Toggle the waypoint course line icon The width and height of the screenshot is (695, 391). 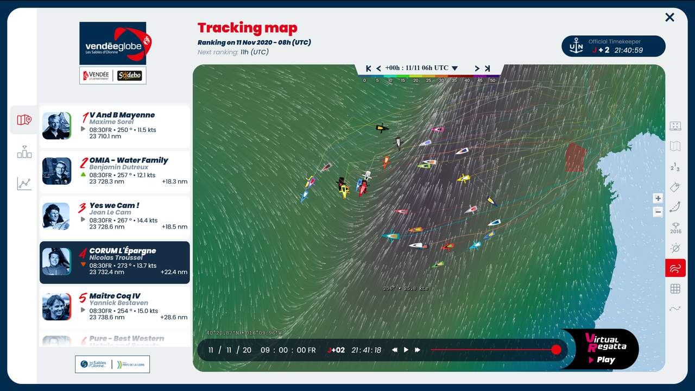675,309
